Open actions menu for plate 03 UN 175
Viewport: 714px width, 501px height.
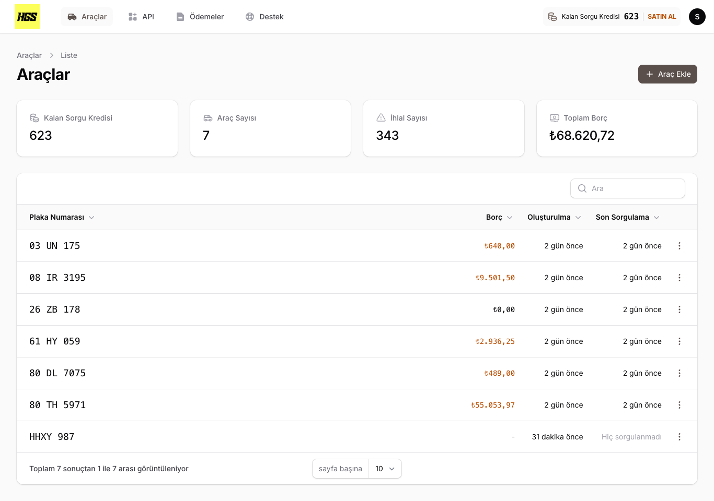679,246
